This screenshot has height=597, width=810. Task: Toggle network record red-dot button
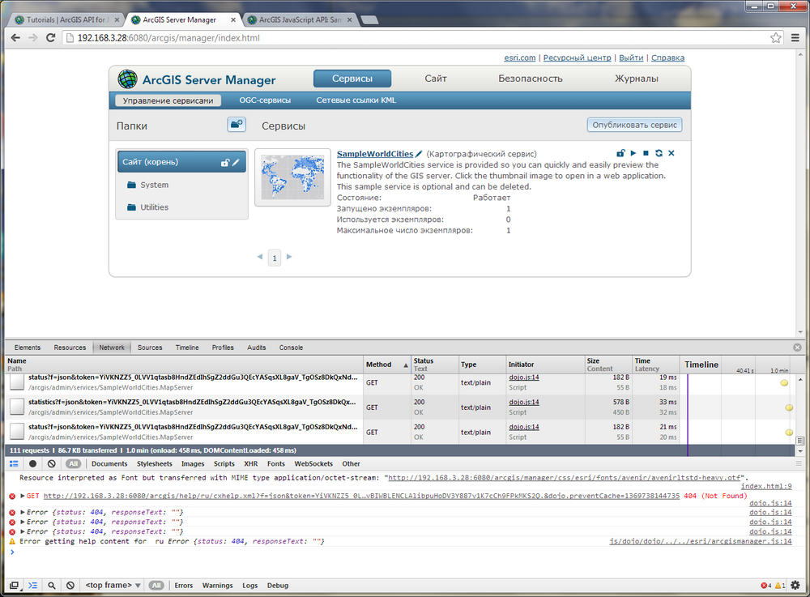click(32, 464)
